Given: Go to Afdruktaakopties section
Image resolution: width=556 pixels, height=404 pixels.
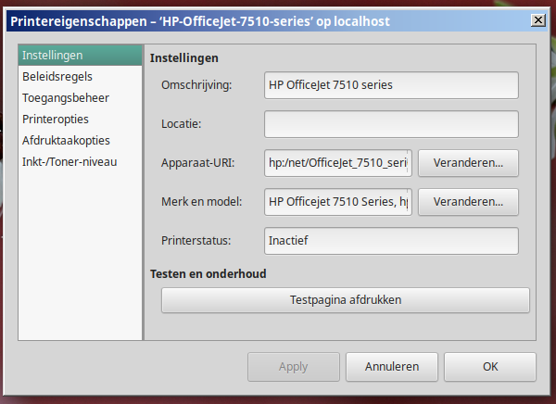Looking at the screenshot, I should coord(80,141).
